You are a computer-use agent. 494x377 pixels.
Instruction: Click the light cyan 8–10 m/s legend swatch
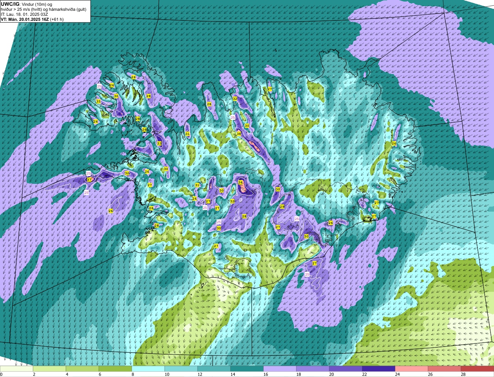pos(148,369)
